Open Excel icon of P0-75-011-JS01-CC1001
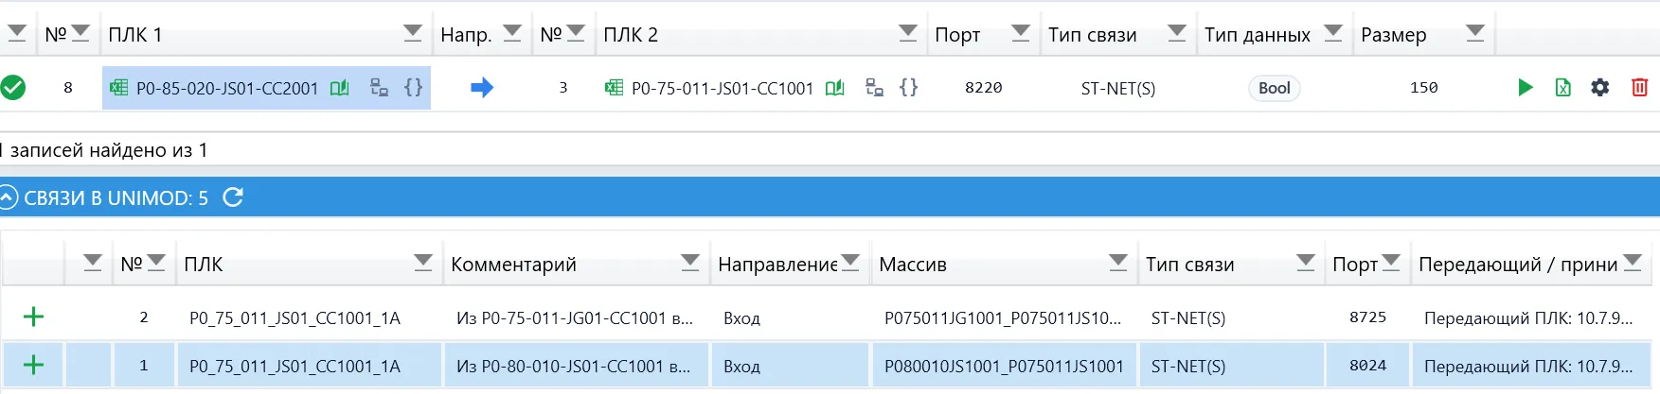This screenshot has height=394, width=1660. tap(615, 88)
